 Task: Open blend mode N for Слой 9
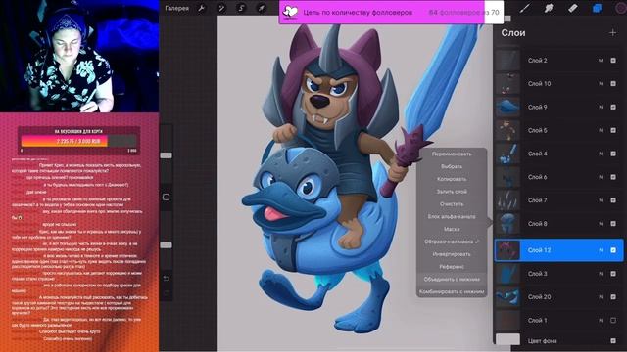pos(601,107)
